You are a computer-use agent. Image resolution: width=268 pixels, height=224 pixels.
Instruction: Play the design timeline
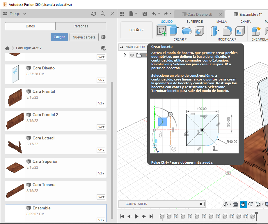pos(136,216)
